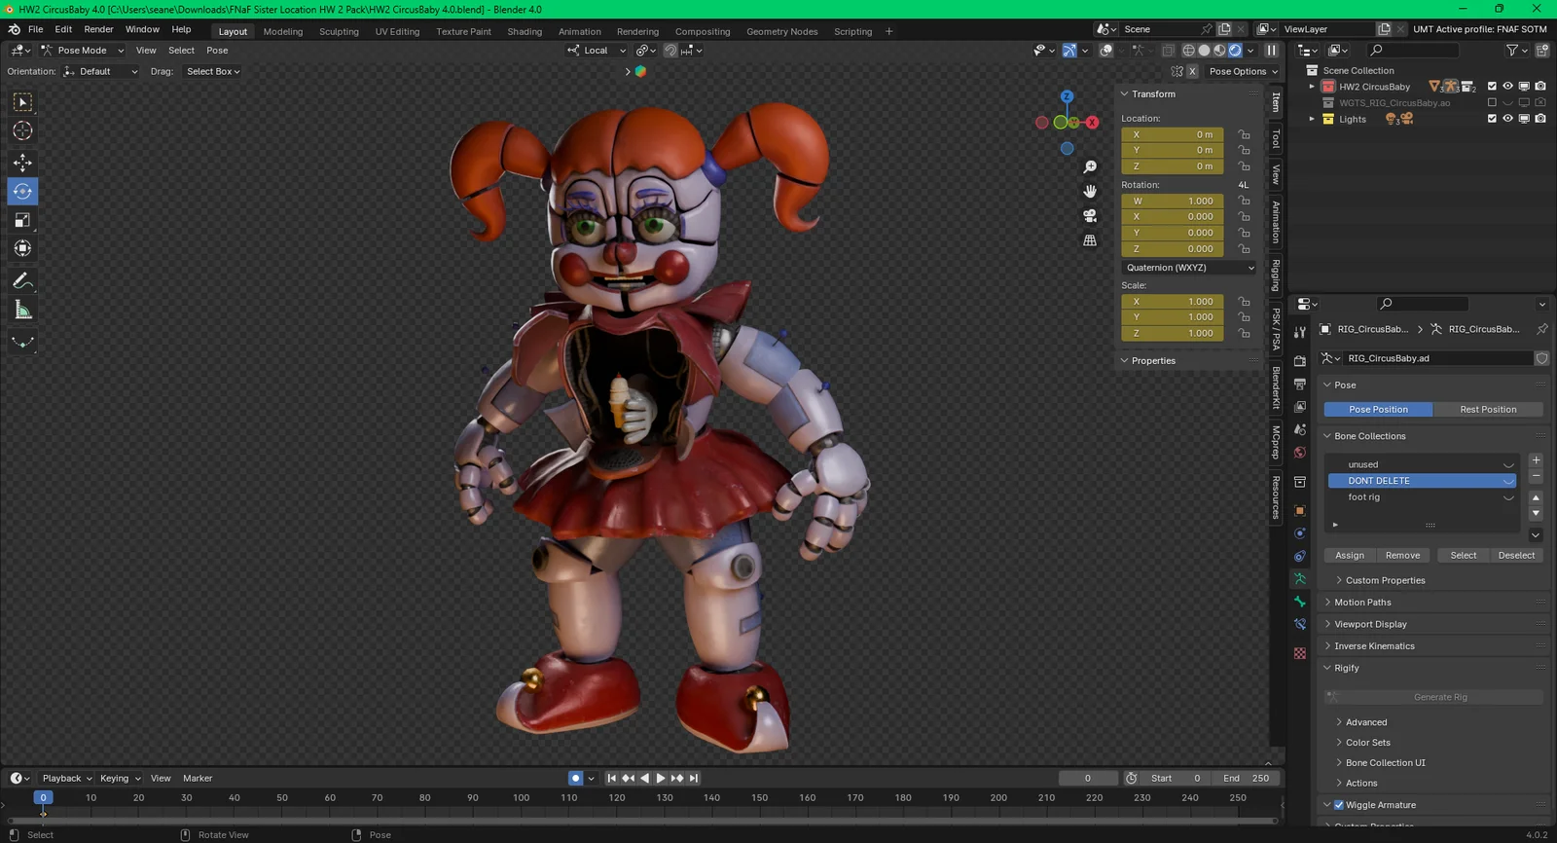Open the Quaternion (WXYZ) rotation mode dropdown
The height and width of the screenshot is (843, 1557).
pos(1189,268)
